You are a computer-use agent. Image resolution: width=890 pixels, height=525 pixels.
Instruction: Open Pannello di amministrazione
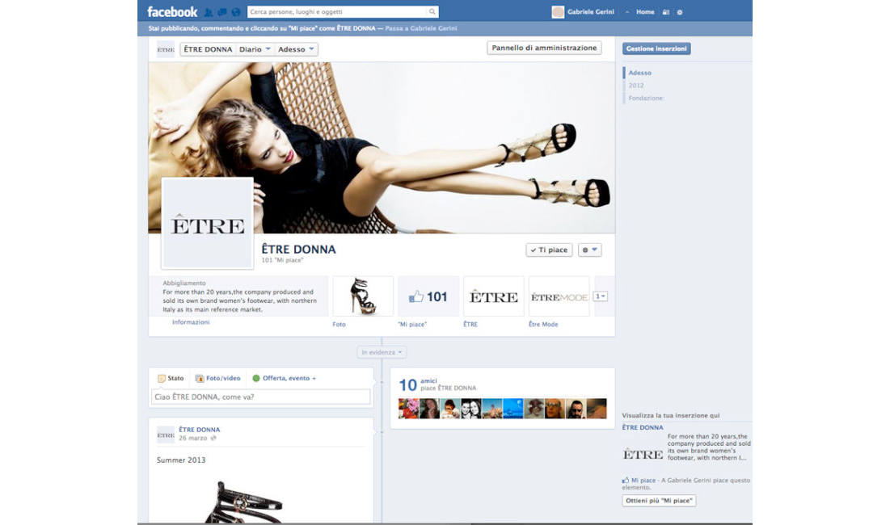[x=544, y=48]
